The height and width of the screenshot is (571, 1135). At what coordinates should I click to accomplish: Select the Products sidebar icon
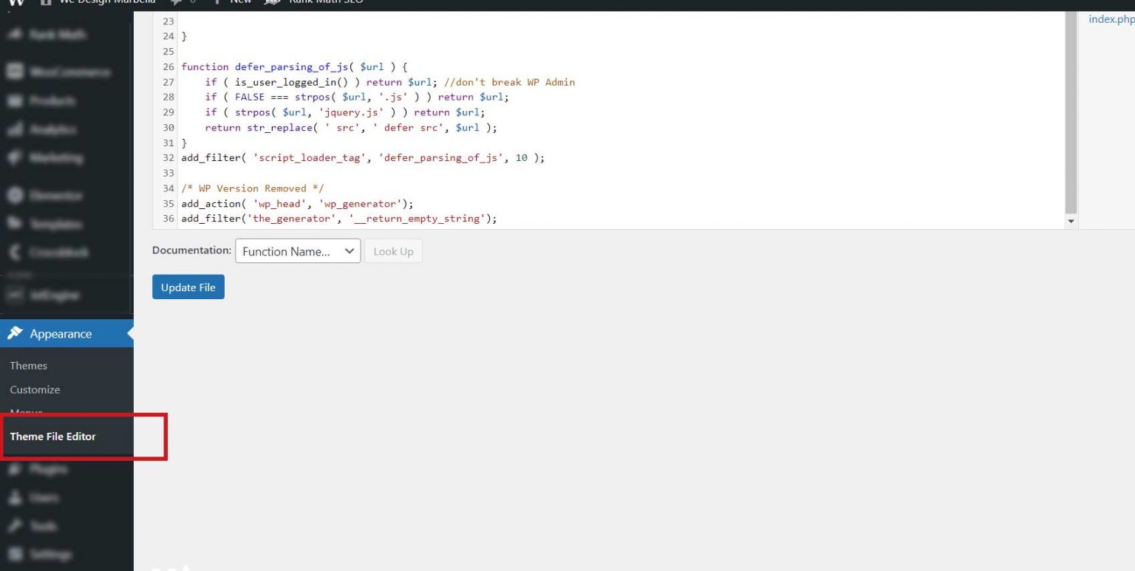click(16, 100)
